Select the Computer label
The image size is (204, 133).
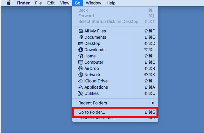pos(94,62)
